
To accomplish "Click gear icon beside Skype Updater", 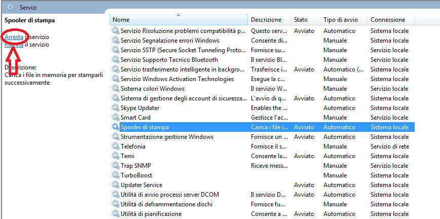I will click(x=116, y=108).
